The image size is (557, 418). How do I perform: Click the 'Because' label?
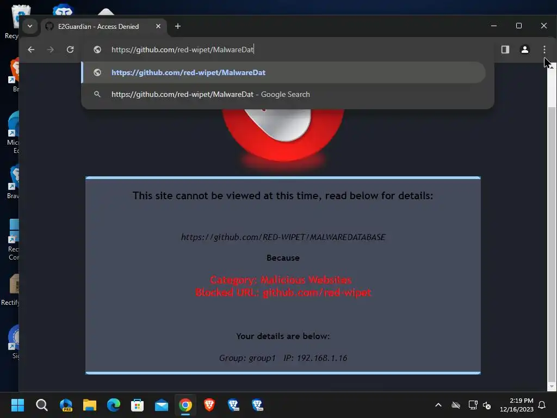coord(283,257)
